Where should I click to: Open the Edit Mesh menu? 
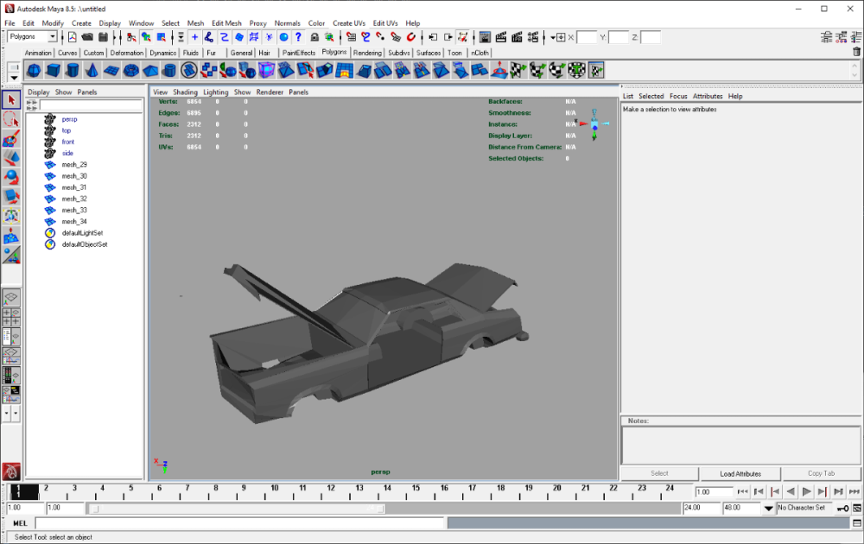tap(226, 23)
